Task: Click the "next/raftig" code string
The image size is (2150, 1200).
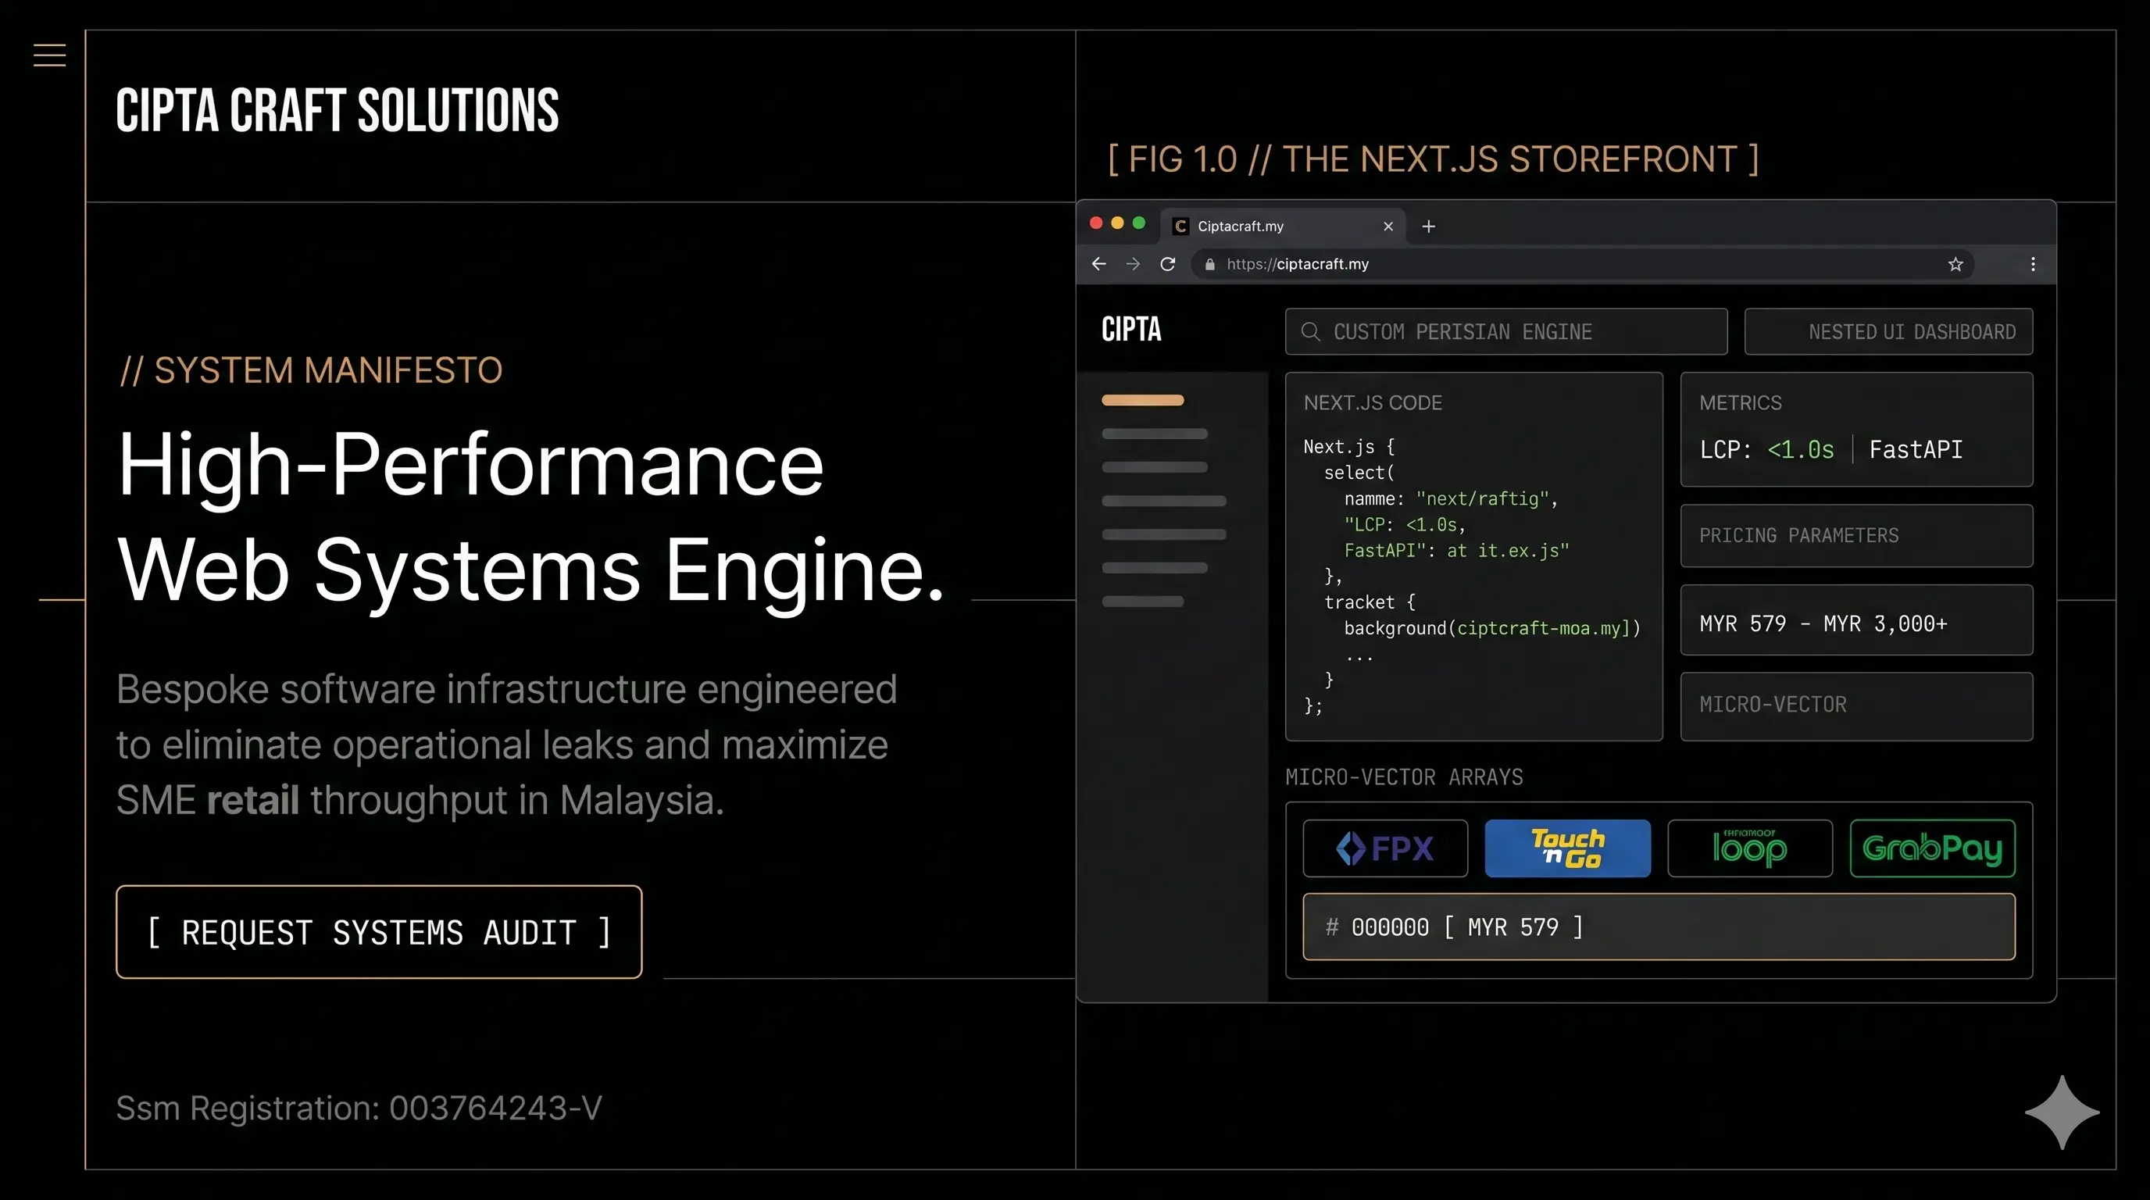Action: tap(1482, 498)
